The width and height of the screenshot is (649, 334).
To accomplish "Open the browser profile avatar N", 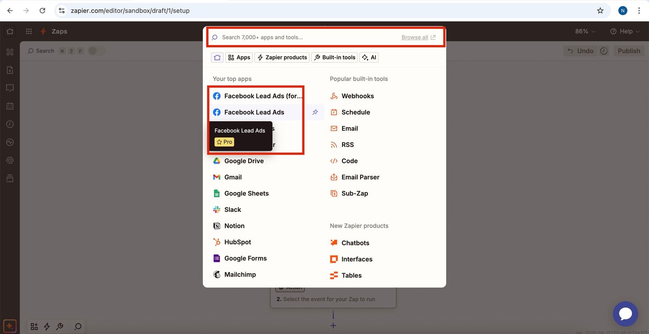I will (623, 10).
